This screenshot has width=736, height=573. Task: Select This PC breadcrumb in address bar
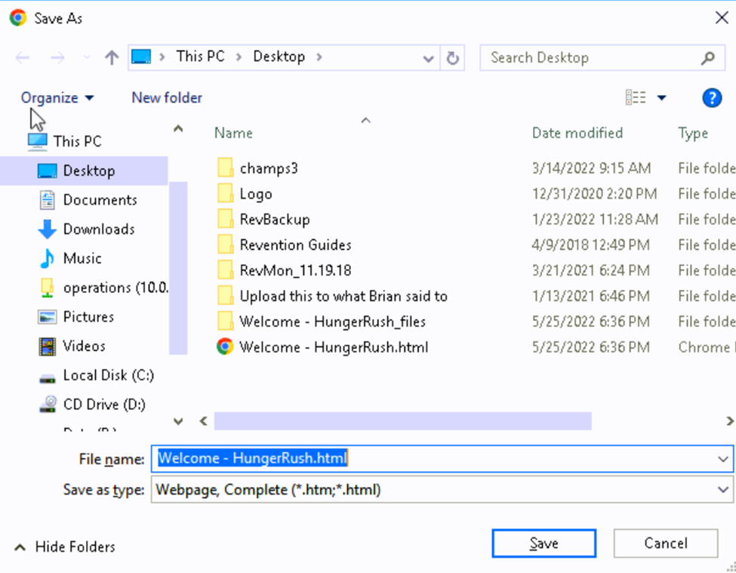[201, 57]
